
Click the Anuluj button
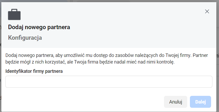click(176, 102)
